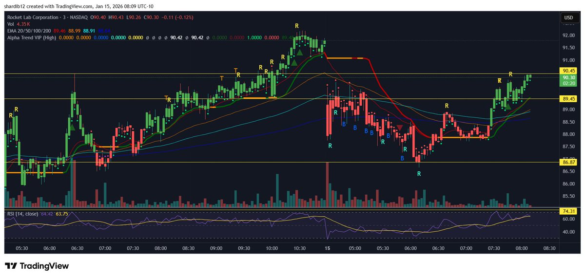Click the 09:30 time axis label
The width and height of the screenshot is (585, 278).
[244, 248]
